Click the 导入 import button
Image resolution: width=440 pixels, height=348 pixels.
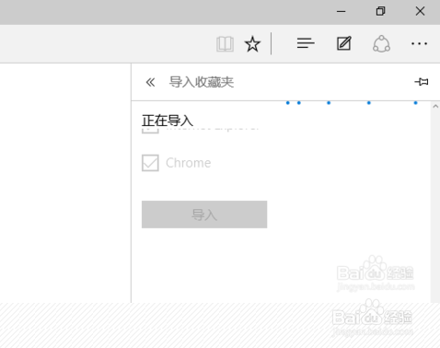point(204,215)
